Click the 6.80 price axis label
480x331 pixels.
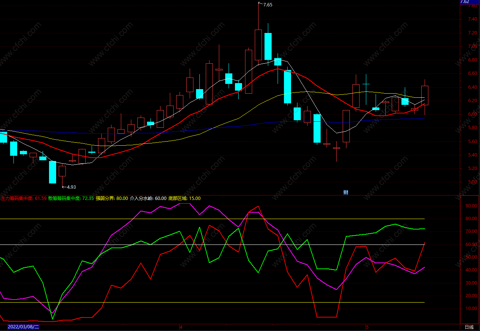pyautogui.click(x=473, y=60)
